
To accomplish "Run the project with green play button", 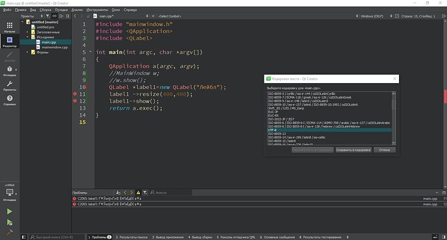I will pyautogui.click(x=10, y=211).
